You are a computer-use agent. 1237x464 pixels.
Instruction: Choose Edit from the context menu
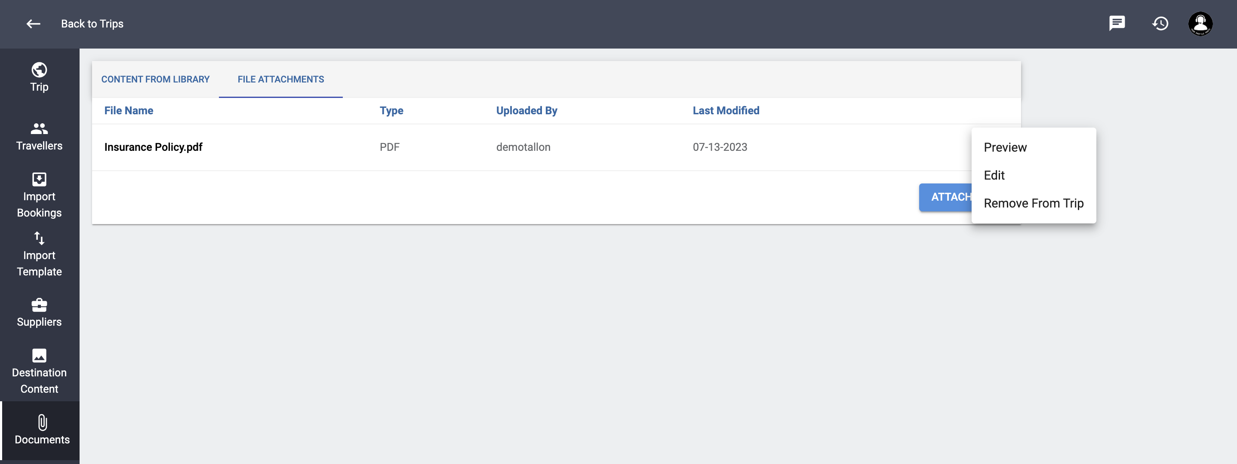[1034, 175]
